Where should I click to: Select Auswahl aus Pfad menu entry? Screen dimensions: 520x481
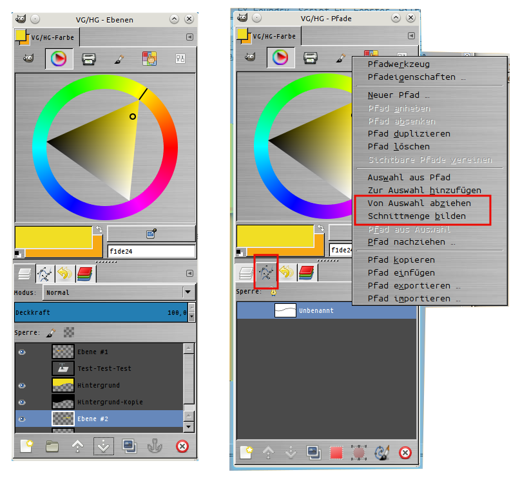click(x=409, y=178)
